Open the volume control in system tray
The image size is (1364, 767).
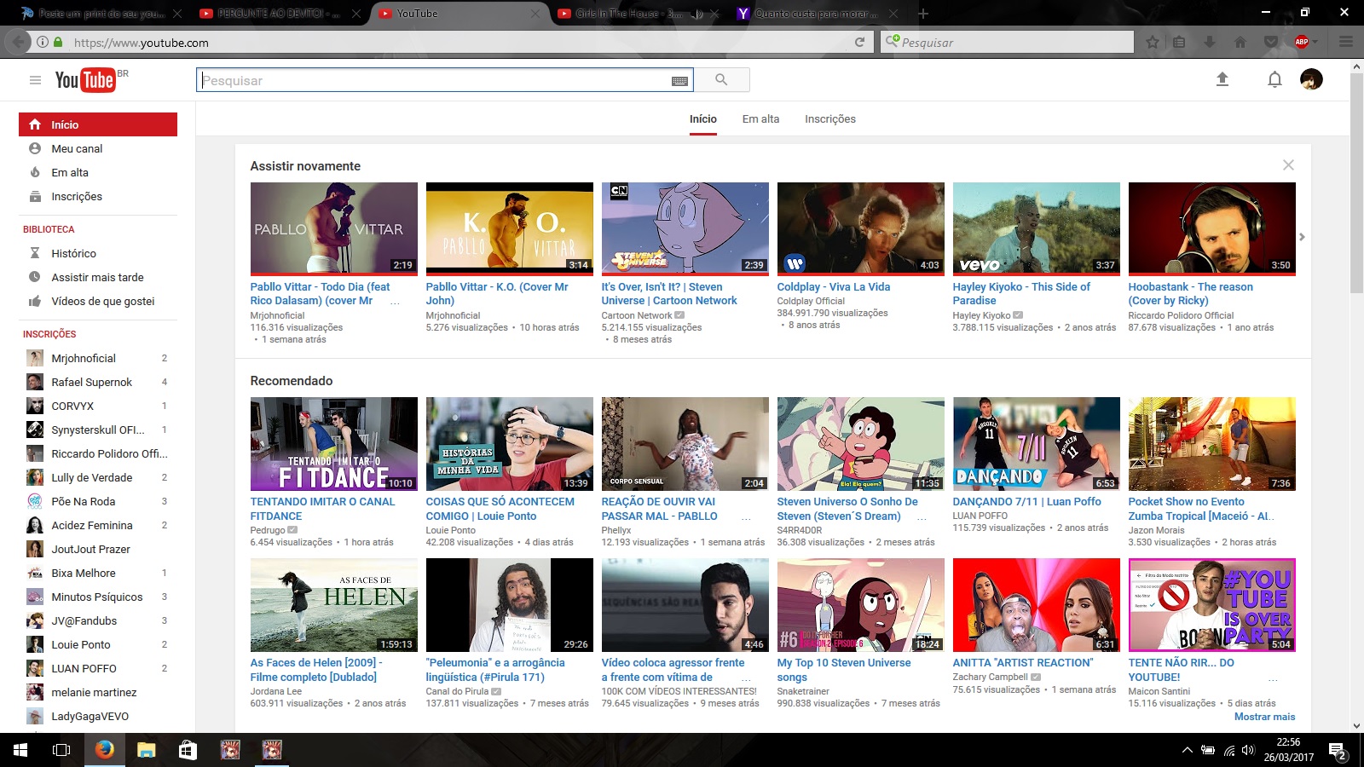(1248, 750)
